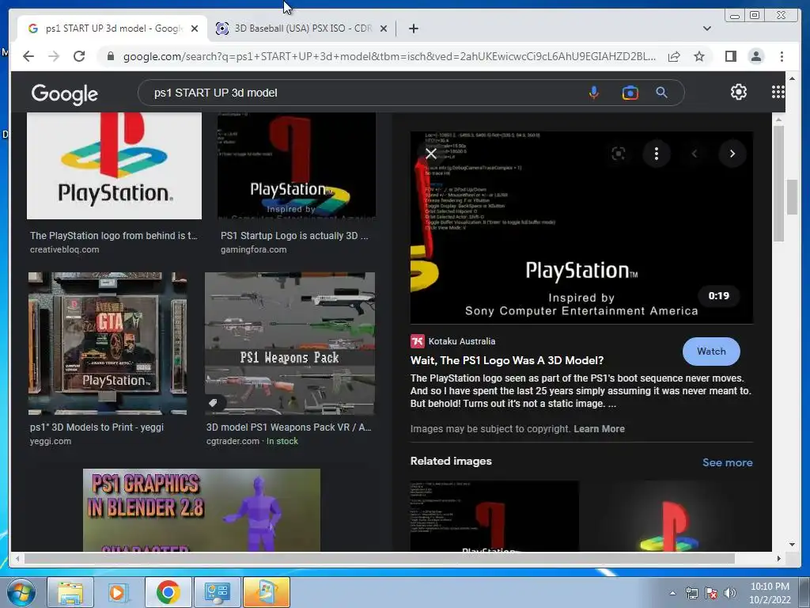Open Windows Explorer from taskbar

coord(70,592)
